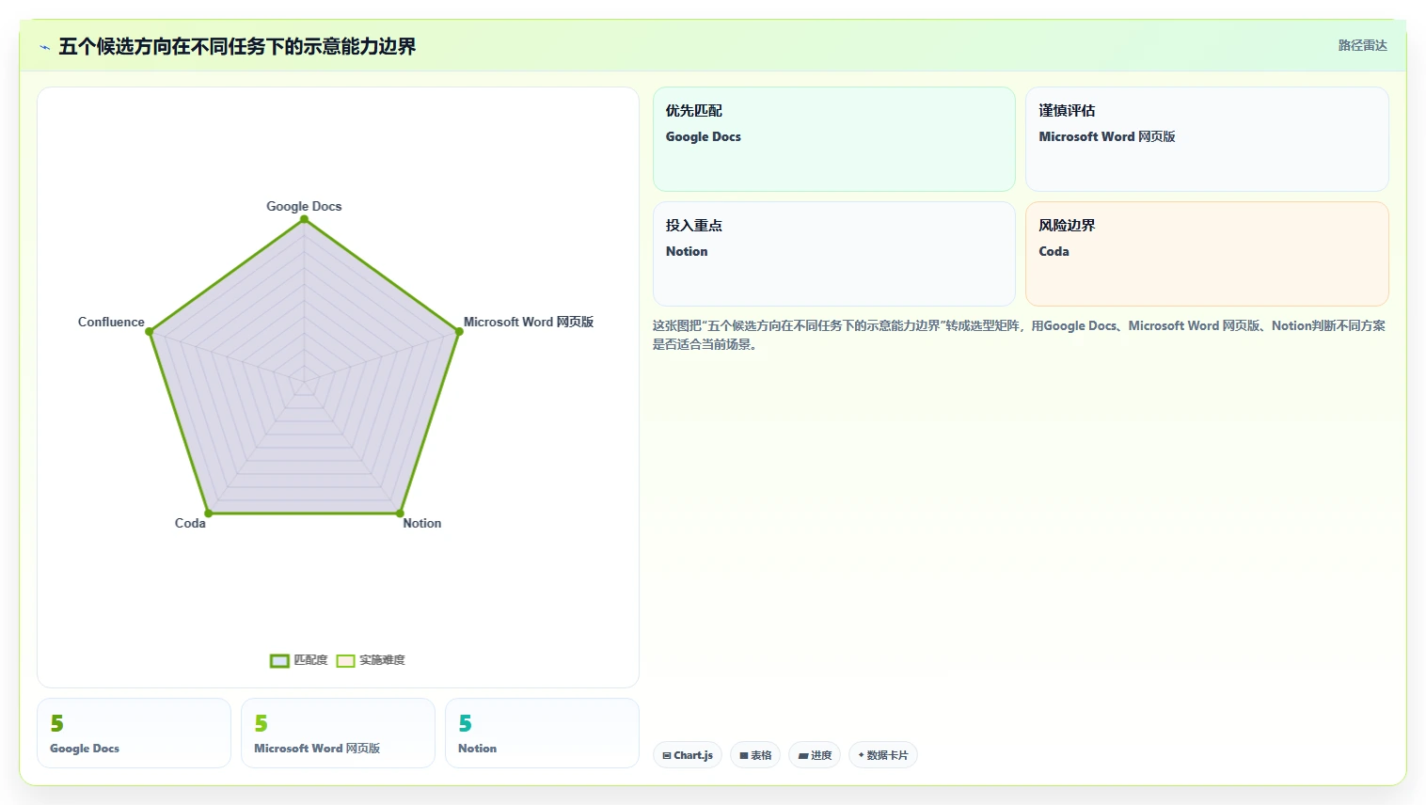Click the Chart.js tag chip
This screenshot has height=805, width=1426.
[688, 755]
